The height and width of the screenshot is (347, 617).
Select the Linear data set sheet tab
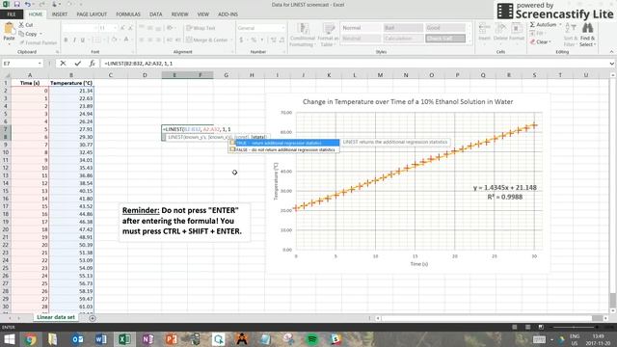point(56,317)
